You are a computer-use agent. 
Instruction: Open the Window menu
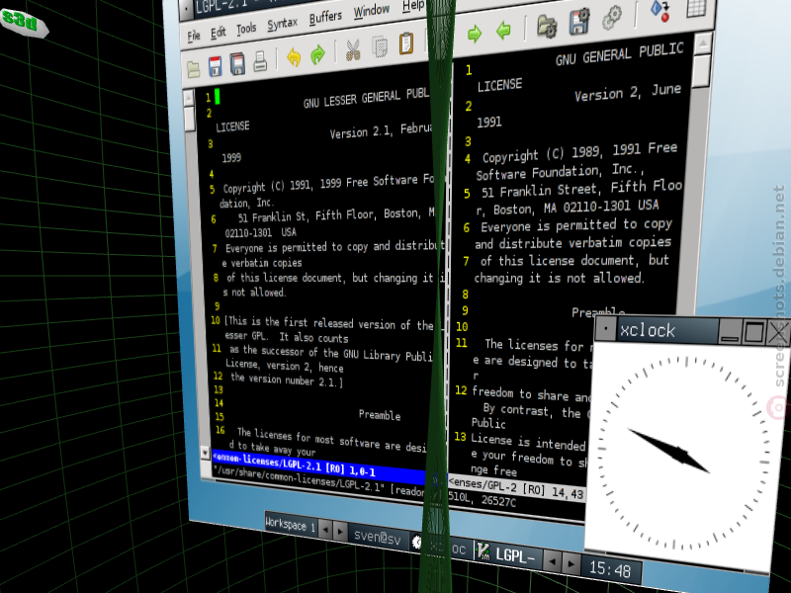click(x=372, y=11)
